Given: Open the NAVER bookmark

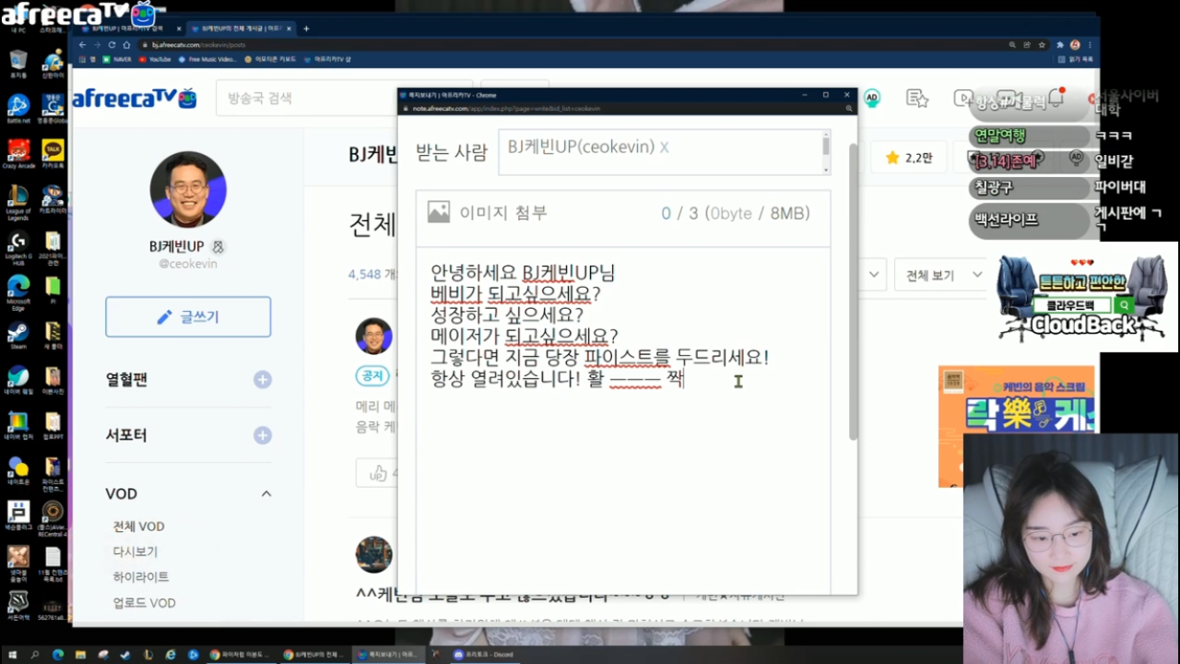Looking at the screenshot, I should [x=115, y=59].
